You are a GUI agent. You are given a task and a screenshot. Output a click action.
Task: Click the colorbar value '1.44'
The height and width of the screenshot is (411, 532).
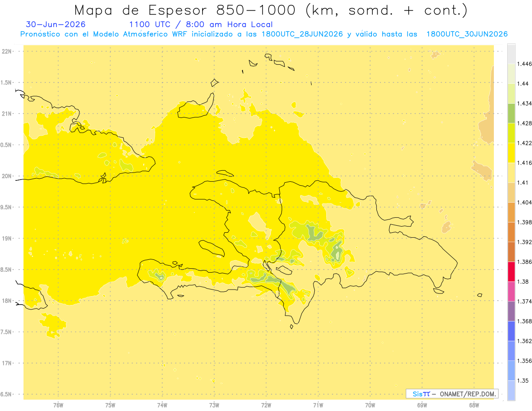[524, 84]
